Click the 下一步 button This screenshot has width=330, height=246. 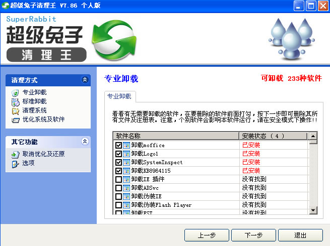[x=253, y=235]
